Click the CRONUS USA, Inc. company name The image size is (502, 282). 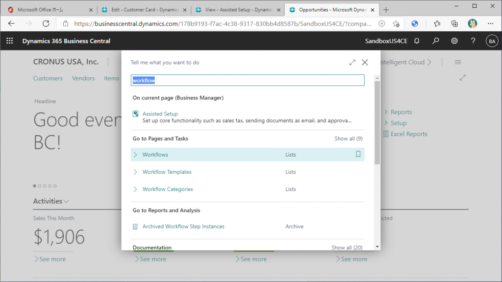(66, 62)
